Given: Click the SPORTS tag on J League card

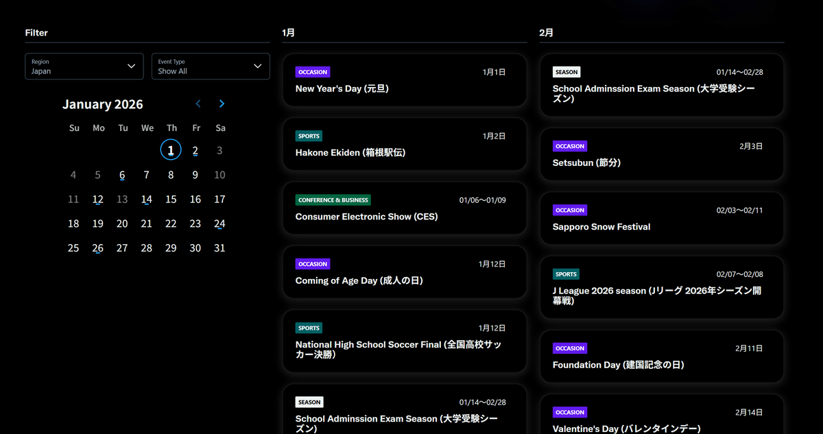Looking at the screenshot, I should [566, 274].
